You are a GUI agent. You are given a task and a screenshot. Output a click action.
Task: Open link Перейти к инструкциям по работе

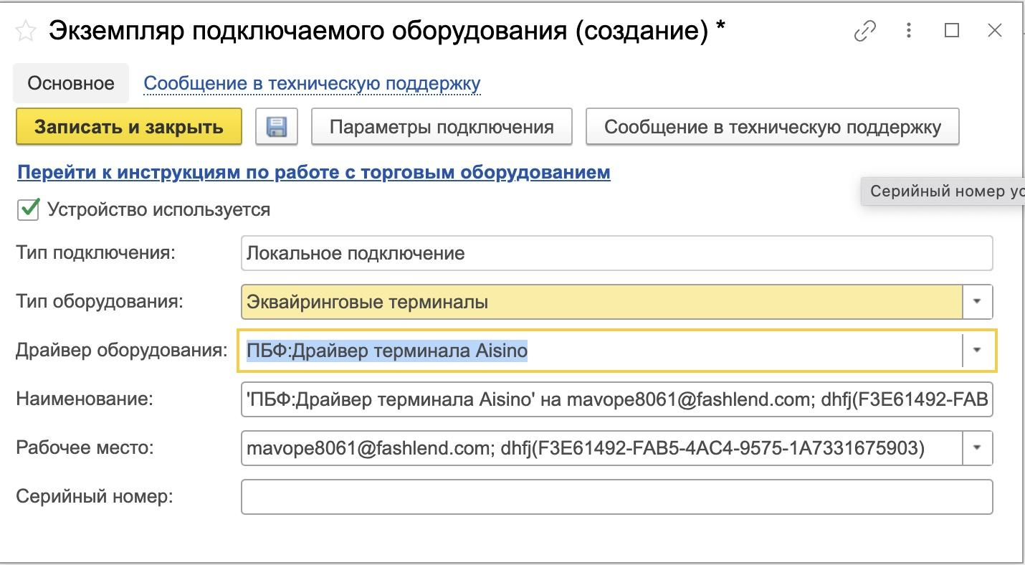click(314, 172)
